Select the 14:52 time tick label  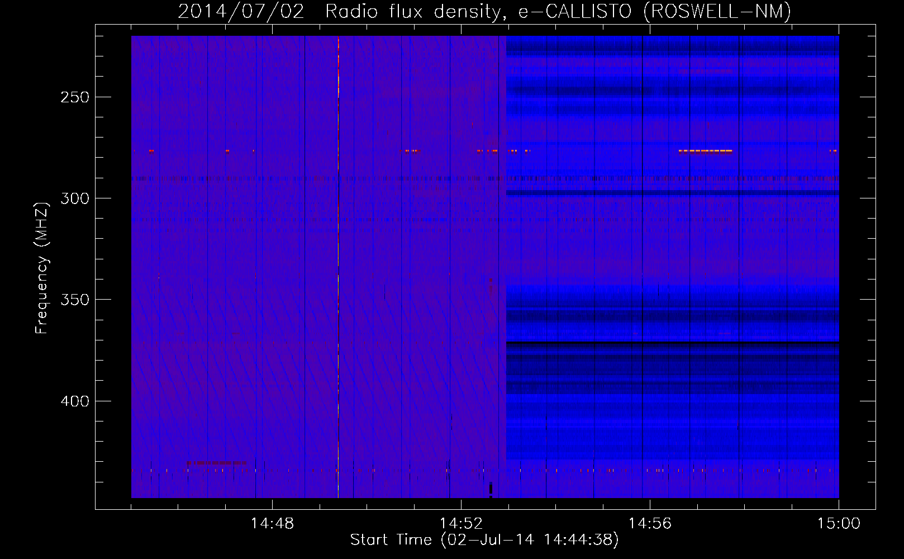pos(461,524)
